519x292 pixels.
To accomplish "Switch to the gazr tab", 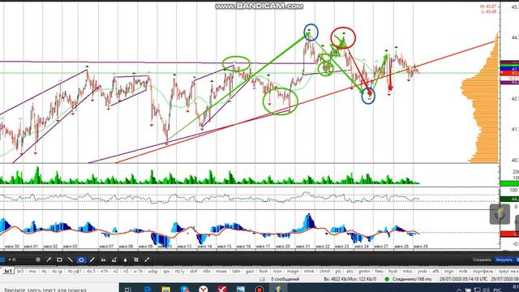I will pyautogui.click(x=250, y=271).
